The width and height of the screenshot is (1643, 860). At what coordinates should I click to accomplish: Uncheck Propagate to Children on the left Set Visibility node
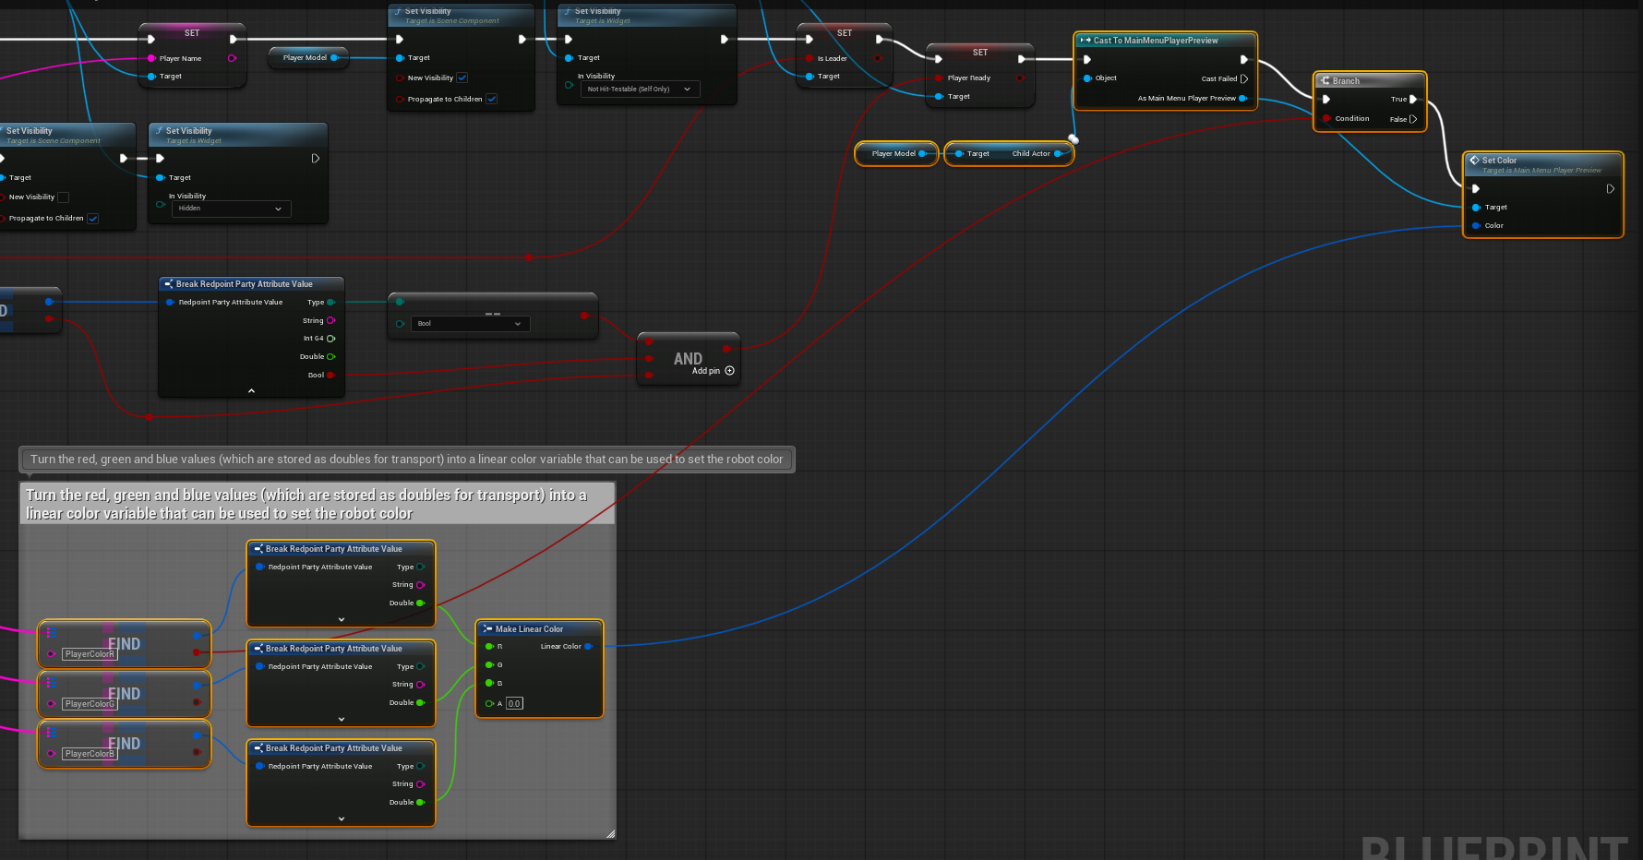92,218
